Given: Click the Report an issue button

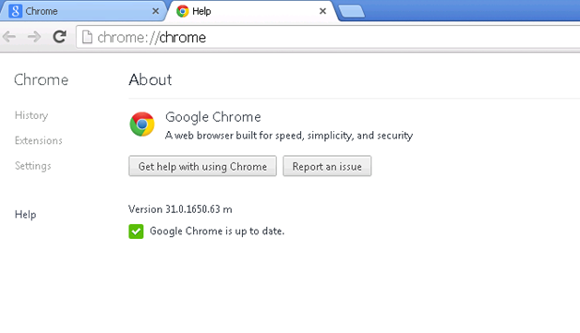Looking at the screenshot, I should [327, 166].
